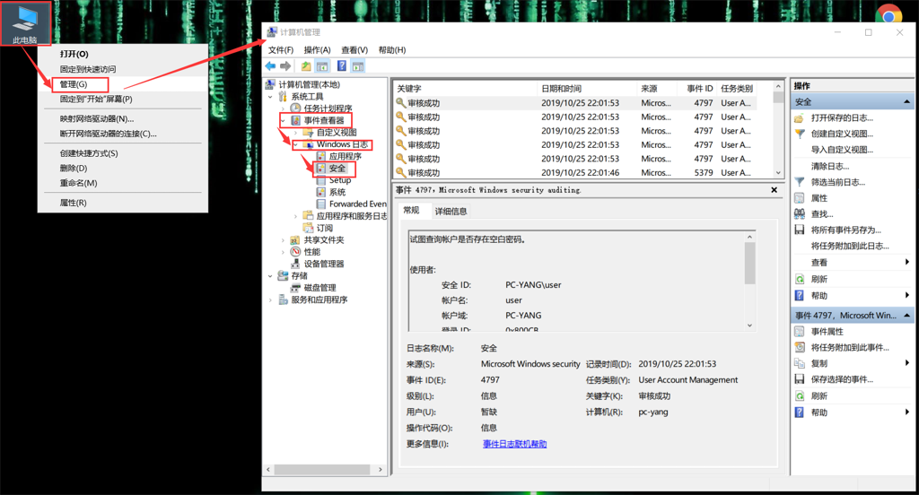Open the 查看(V) menu
Viewport: 919px width, 495px height.
point(354,50)
